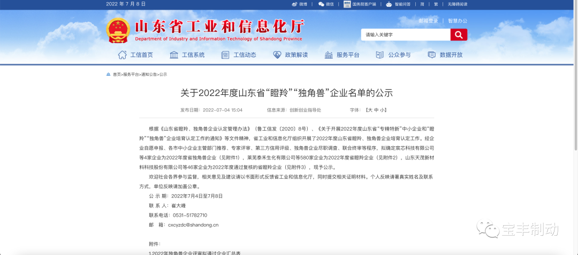Click the red search magnifier button
Screen dimensions: 578x255
pyautogui.click(x=459, y=35)
